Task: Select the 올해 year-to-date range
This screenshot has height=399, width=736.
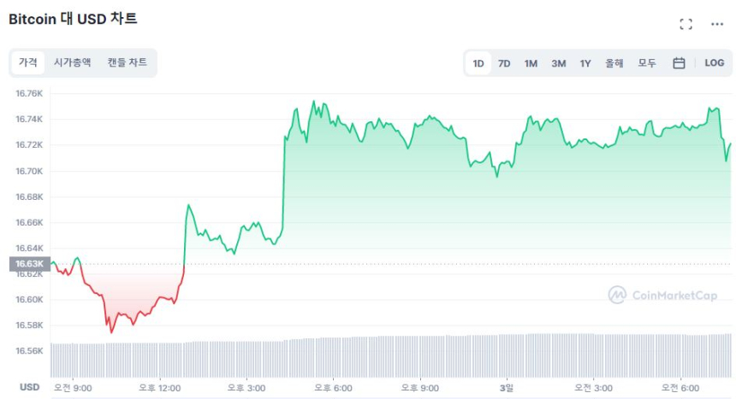Action: coord(614,63)
